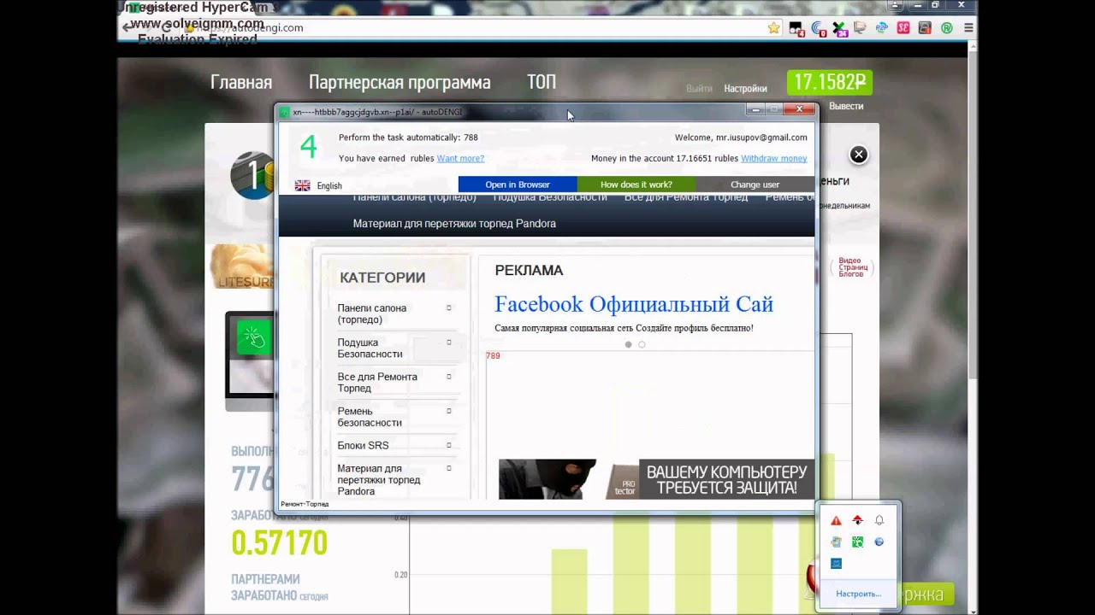Click the 0.57170 earned today value
The width and height of the screenshot is (1095, 615).
[279, 542]
